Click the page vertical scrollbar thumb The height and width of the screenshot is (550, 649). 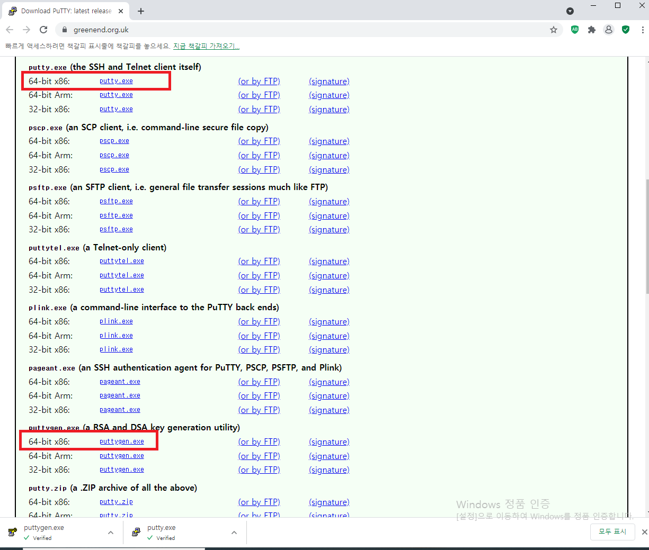[646, 237]
